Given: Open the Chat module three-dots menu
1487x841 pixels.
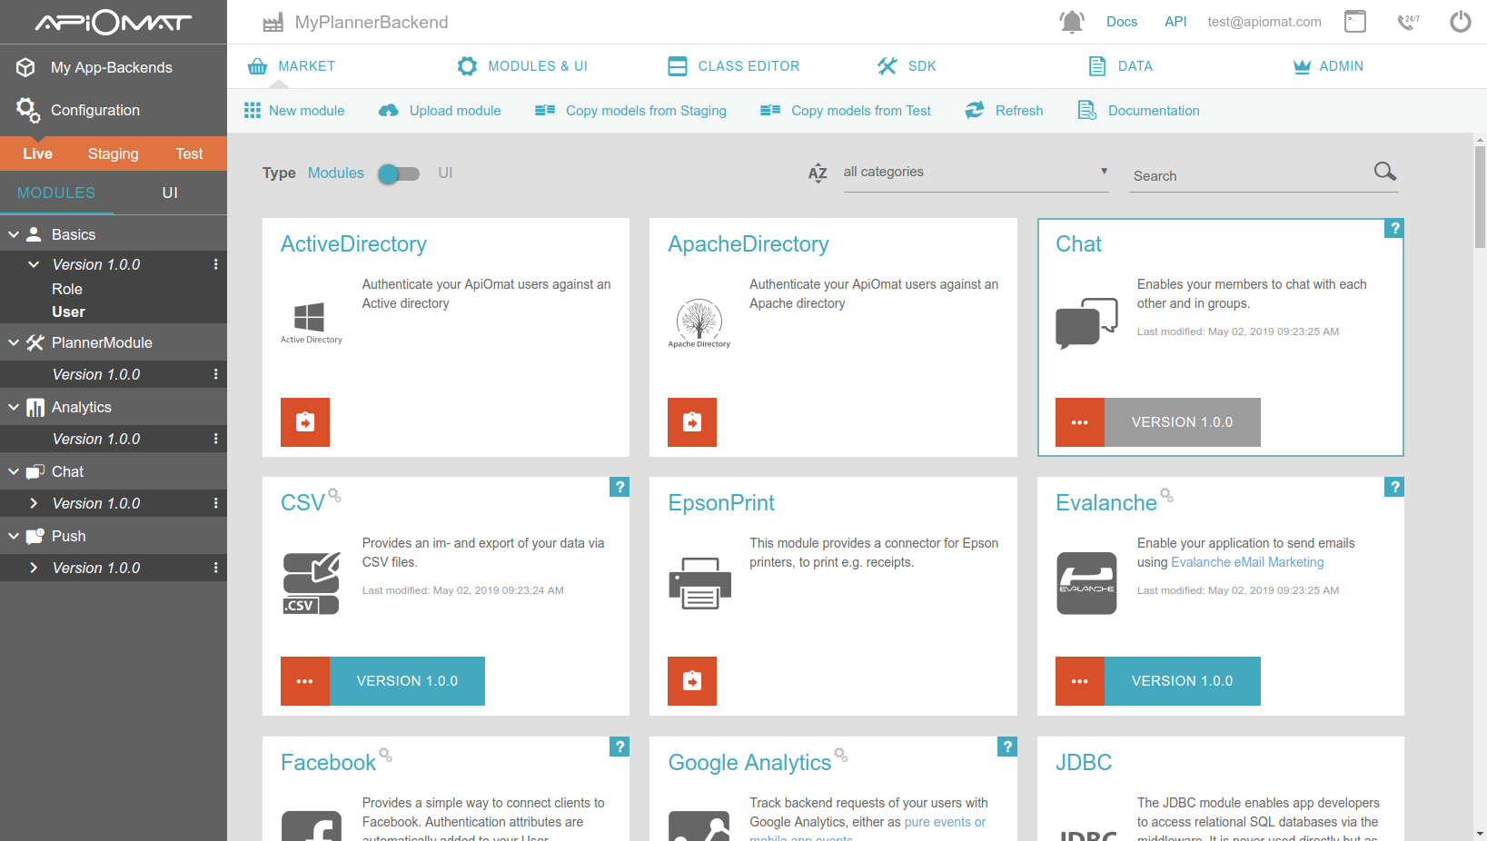Looking at the screenshot, I should (1080, 422).
